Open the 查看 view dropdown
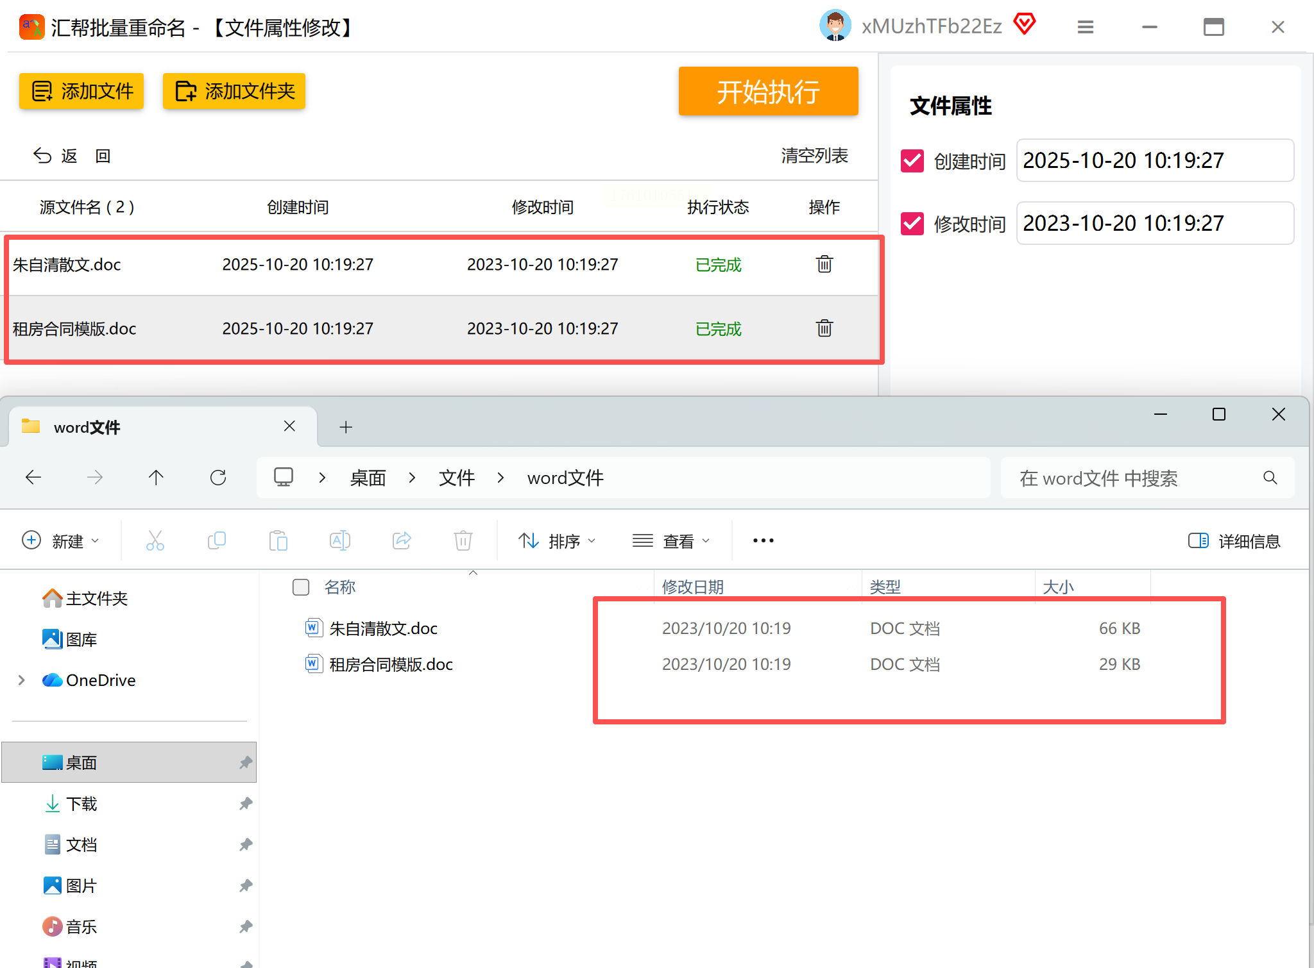This screenshot has height=968, width=1314. pos(671,541)
